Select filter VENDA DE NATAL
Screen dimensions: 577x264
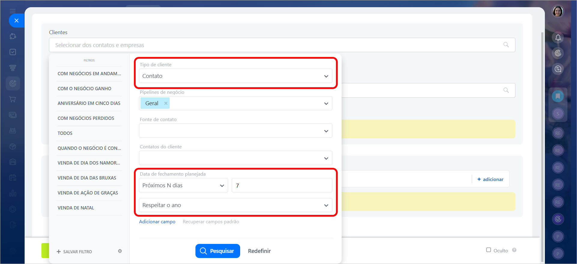(x=89, y=208)
